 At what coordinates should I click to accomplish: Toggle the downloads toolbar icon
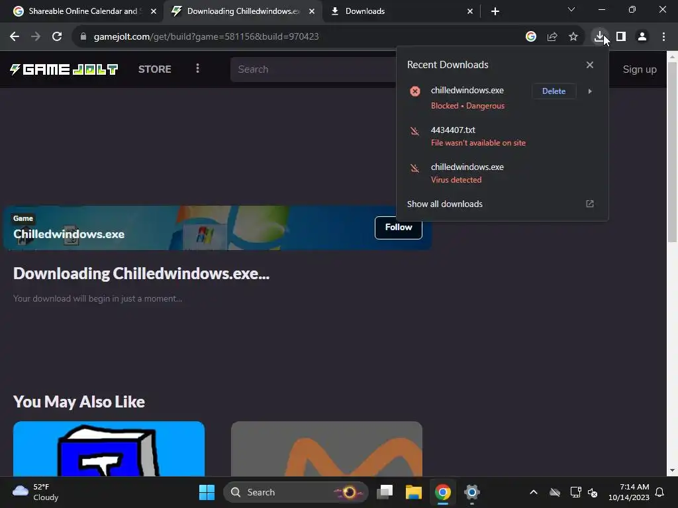pos(599,37)
